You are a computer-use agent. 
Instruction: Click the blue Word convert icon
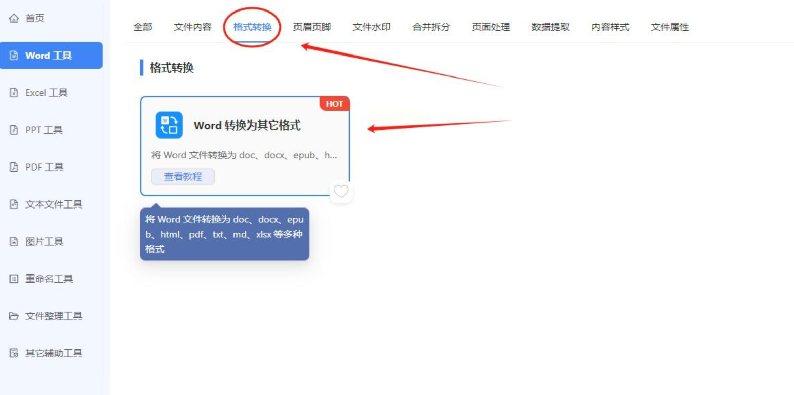click(x=169, y=125)
